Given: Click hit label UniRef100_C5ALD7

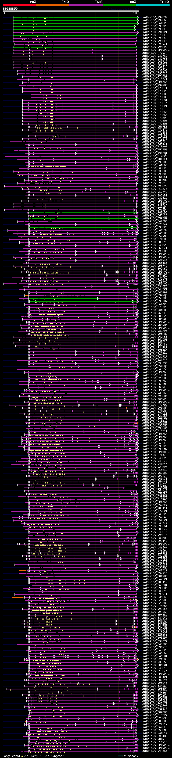Looking at the screenshot, I should click(x=154, y=275).
